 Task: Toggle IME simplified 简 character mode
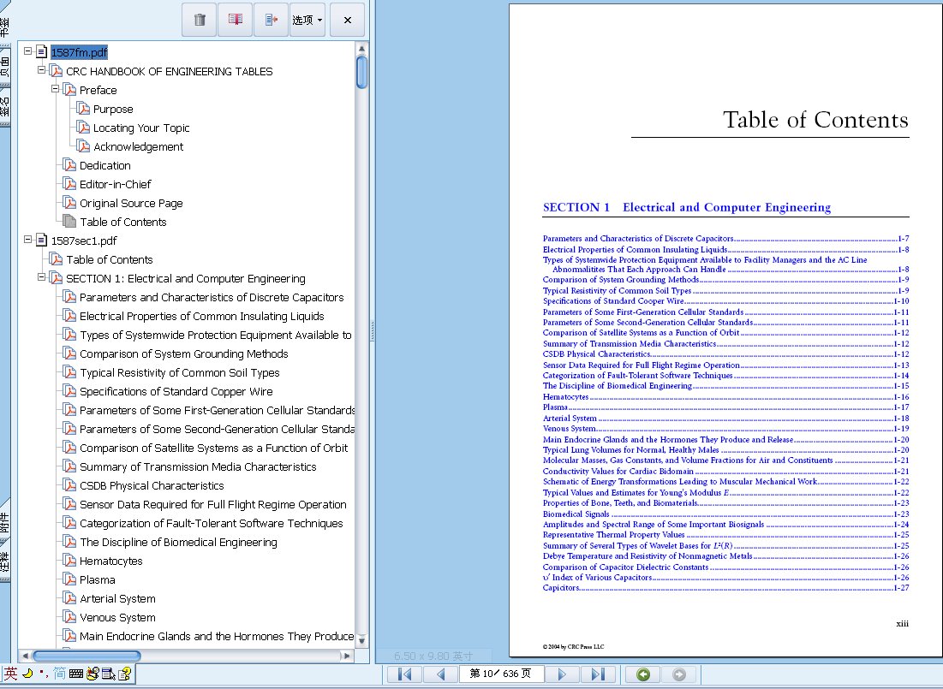click(x=60, y=674)
